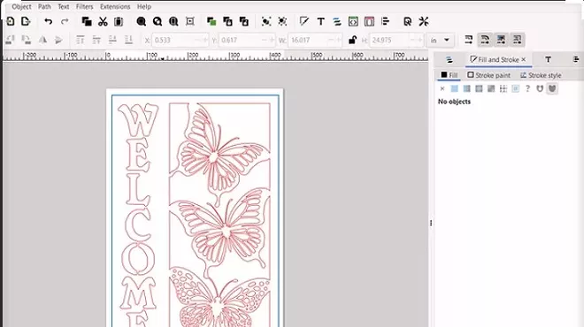This screenshot has height=327, width=584.
Task: Select the Fill sub-tab
Action: pos(450,75)
